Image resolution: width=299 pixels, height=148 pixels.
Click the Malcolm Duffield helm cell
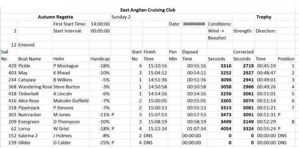pyautogui.click(x=71, y=101)
